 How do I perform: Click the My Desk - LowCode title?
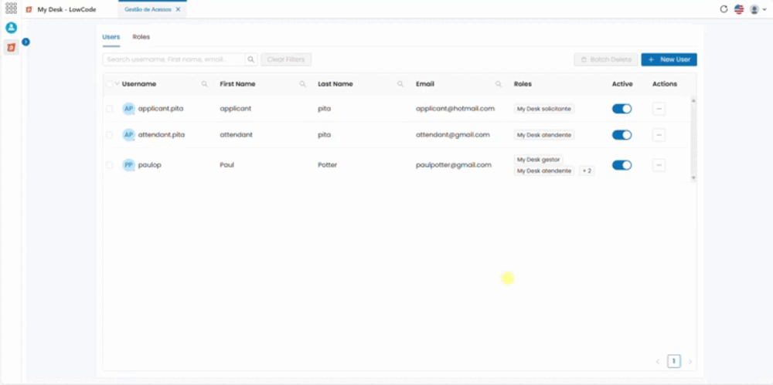click(x=66, y=9)
